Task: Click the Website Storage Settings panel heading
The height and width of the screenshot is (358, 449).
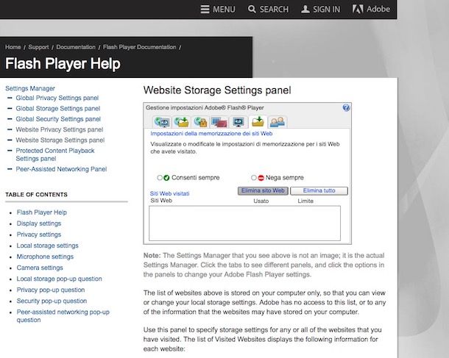Action: 217,90
